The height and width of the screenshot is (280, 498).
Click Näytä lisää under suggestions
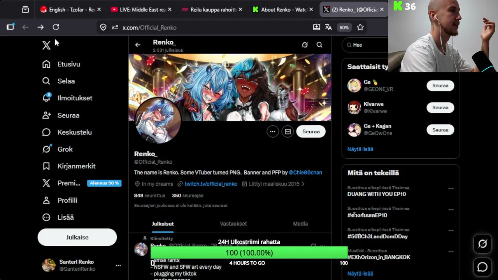pyautogui.click(x=360, y=149)
